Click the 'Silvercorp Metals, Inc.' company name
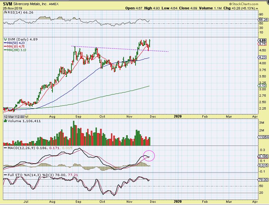Image resolution: width=269 pixels, height=205 pixels. coord(30,4)
